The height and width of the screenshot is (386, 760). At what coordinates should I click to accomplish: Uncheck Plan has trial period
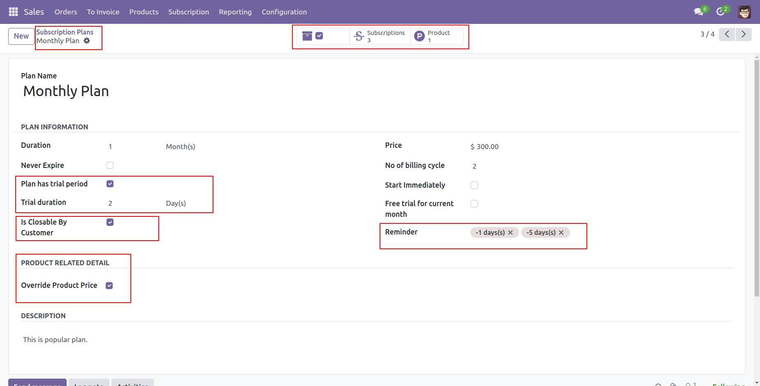[110, 184]
